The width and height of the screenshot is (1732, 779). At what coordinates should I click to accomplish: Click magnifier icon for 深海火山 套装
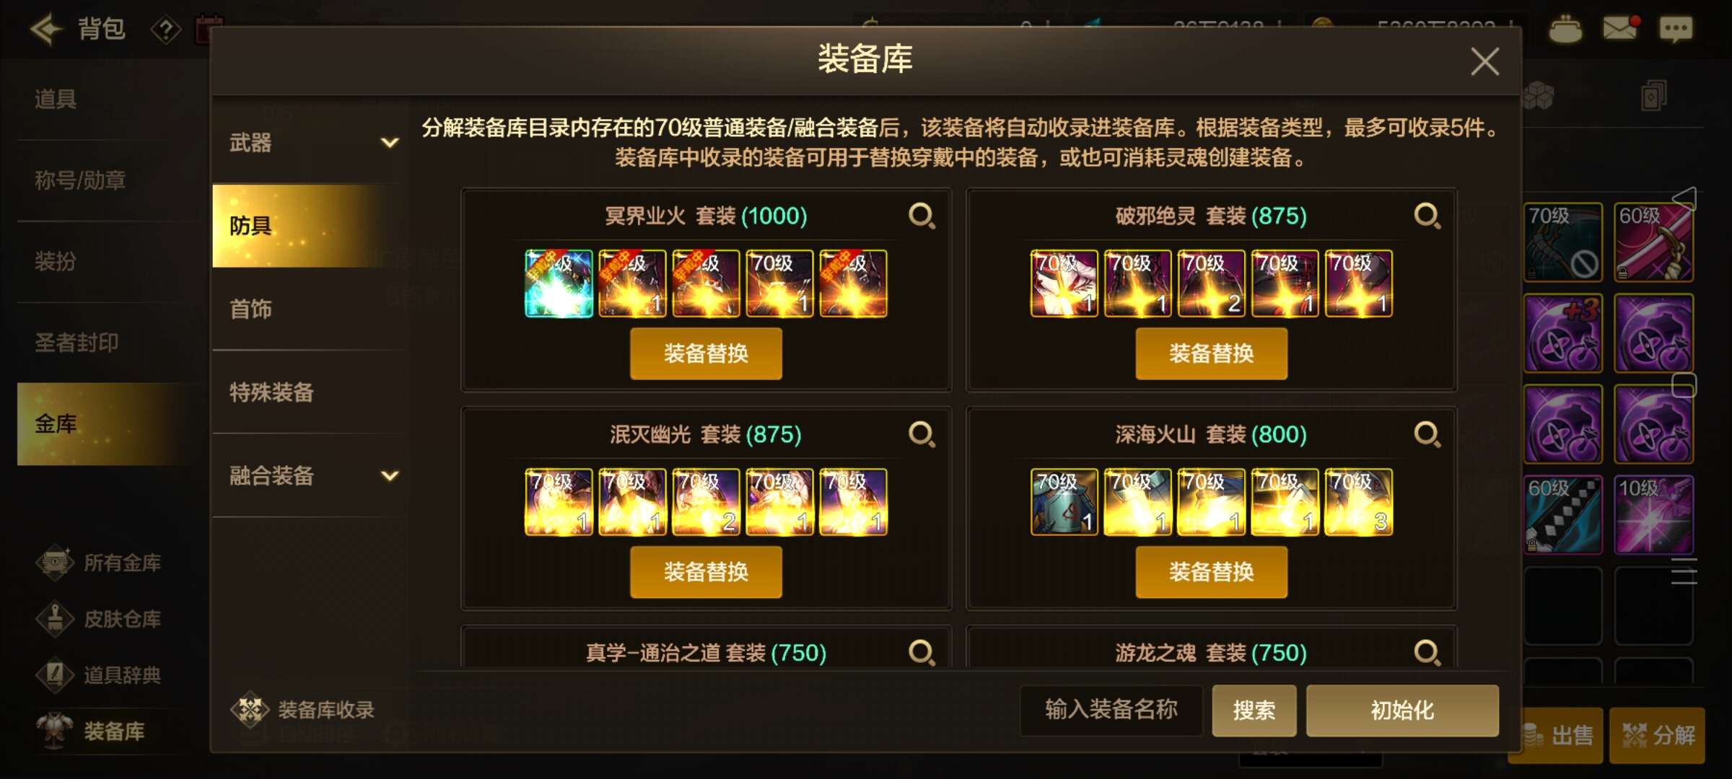[x=1427, y=434]
